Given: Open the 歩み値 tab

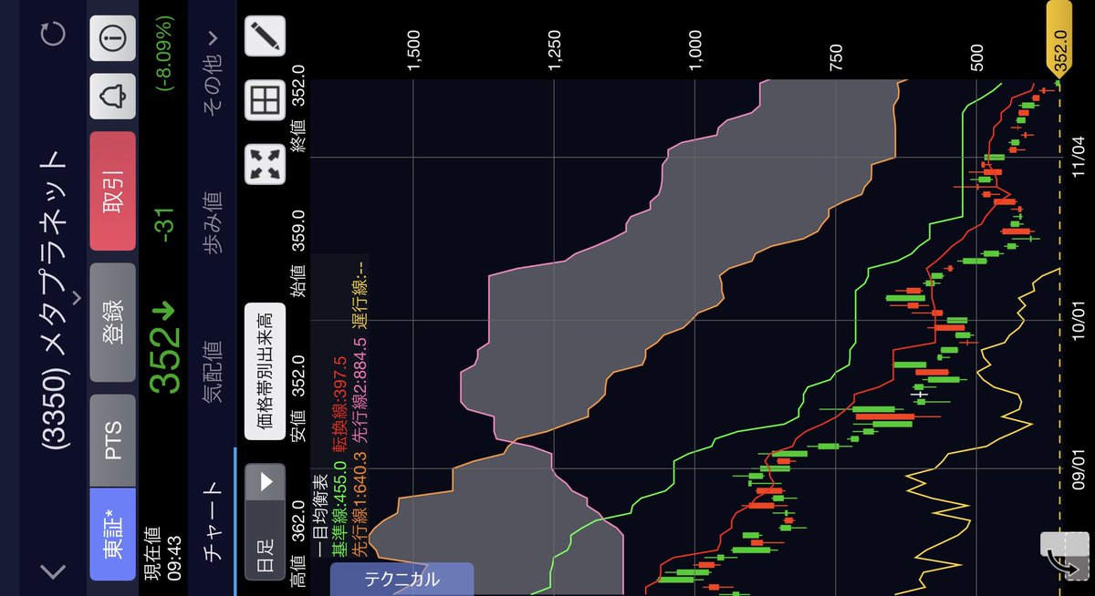Looking at the screenshot, I should (x=212, y=224).
